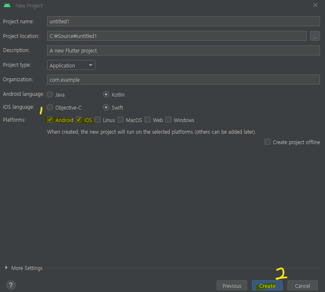Viewport: 325px width, 292px height.
Task: Click the 'When created, the new project' note
Action: 152,132
